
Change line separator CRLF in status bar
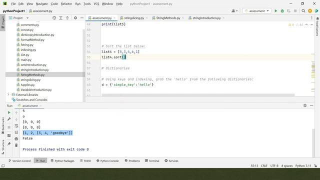click(x=264, y=165)
